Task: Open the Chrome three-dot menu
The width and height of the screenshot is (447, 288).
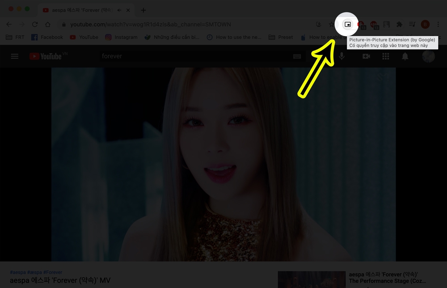Action: click(x=438, y=25)
